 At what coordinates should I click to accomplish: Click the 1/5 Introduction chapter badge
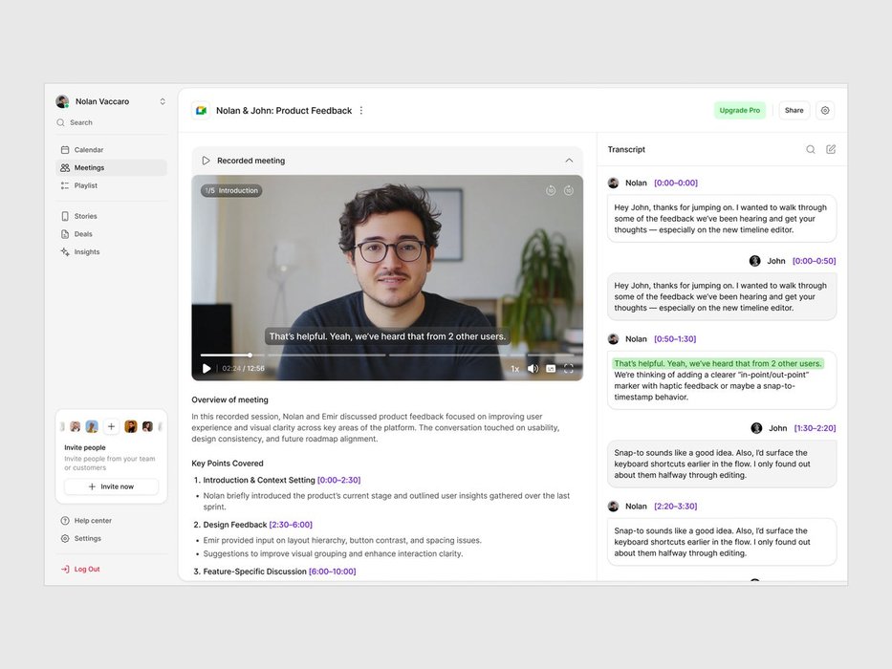point(231,190)
